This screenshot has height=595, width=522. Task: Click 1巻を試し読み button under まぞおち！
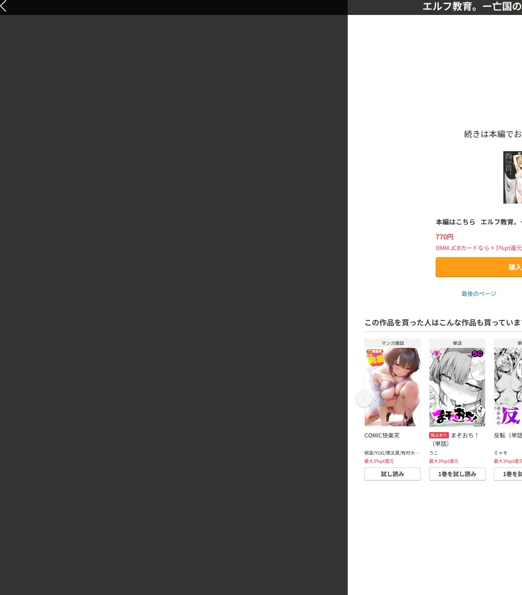(457, 474)
